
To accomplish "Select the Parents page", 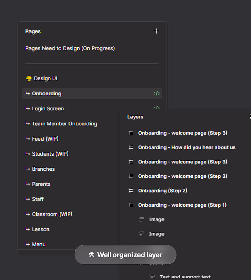I will coord(41,184).
